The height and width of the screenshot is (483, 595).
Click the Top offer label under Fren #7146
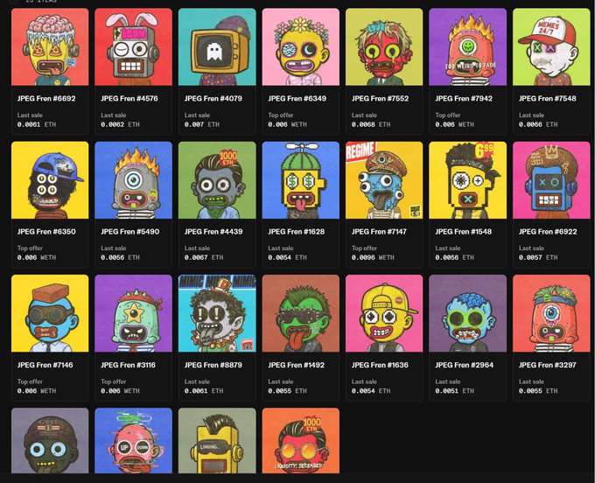pyautogui.click(x=30, y=381)
